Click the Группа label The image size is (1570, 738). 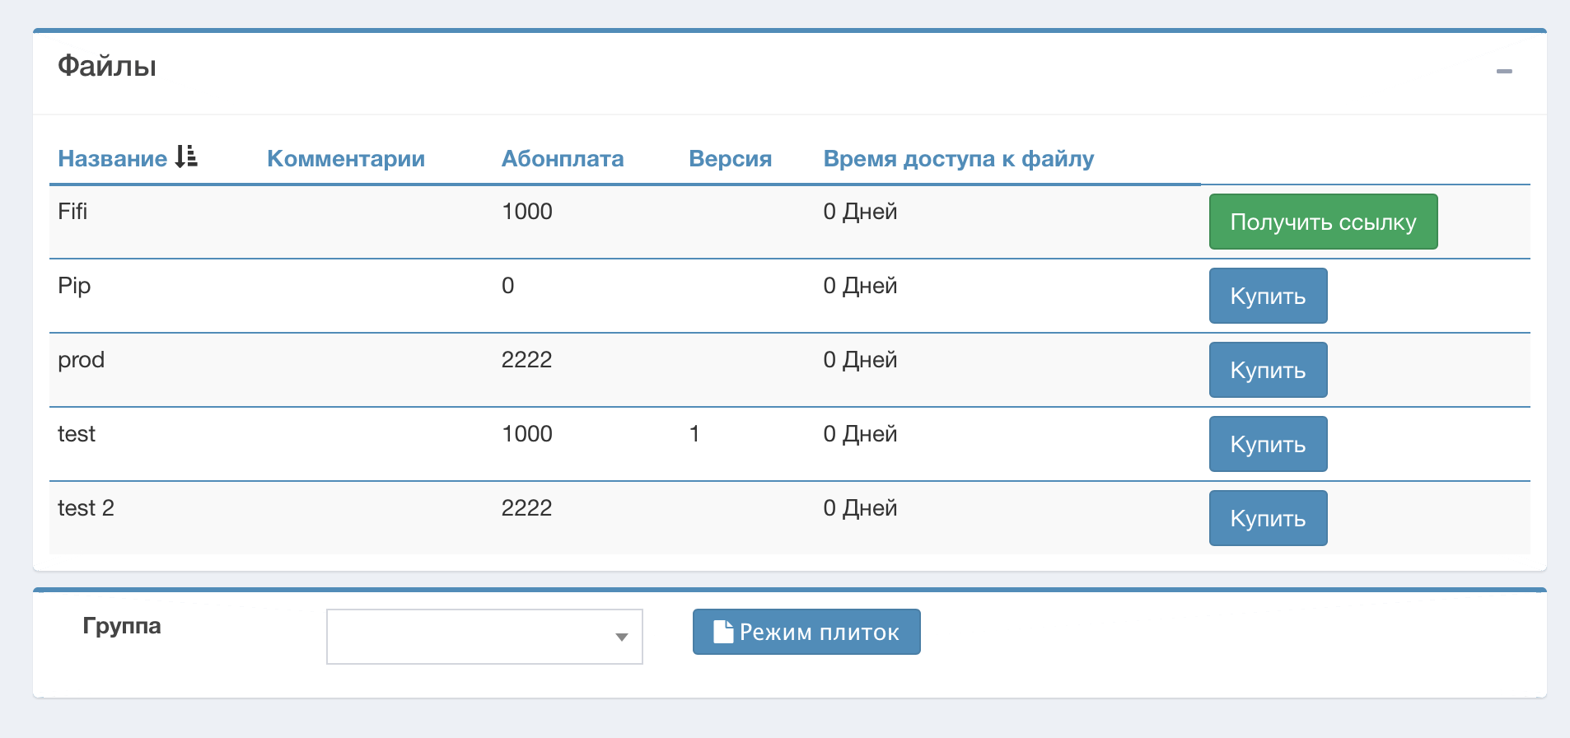pos(122,626)
